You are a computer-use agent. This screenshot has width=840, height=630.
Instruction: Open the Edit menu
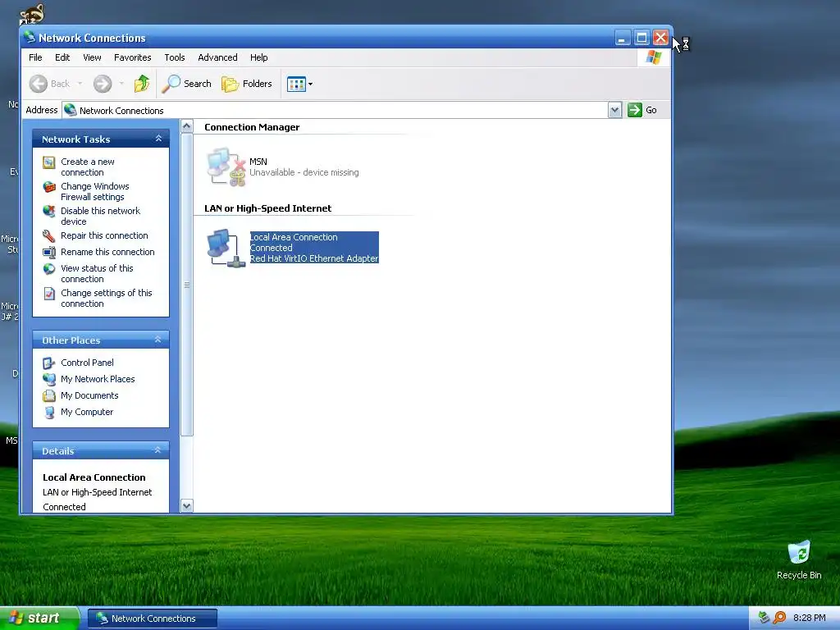pos(62,57)
